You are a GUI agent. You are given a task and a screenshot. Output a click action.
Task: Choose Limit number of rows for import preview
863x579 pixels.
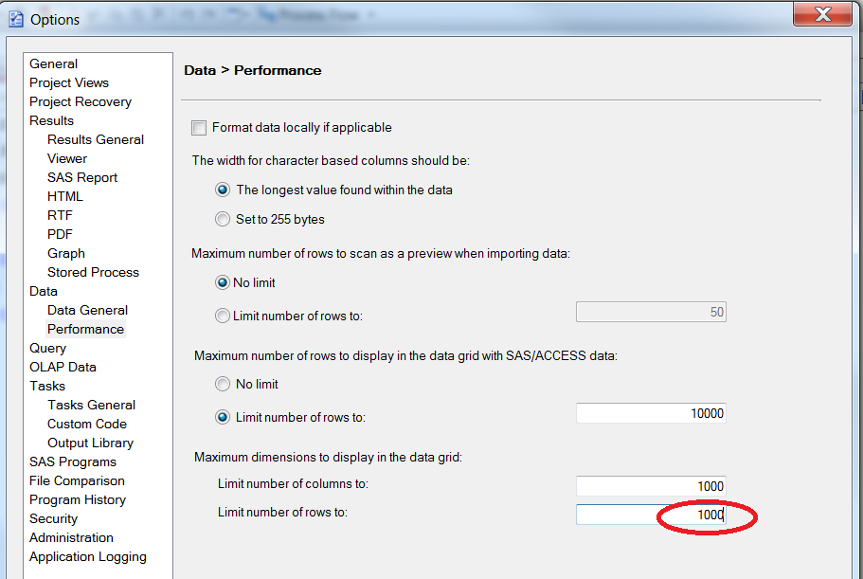[x=223, y=316]
